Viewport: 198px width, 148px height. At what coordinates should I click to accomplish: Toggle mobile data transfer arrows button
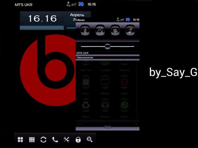(x=115, y=30)
